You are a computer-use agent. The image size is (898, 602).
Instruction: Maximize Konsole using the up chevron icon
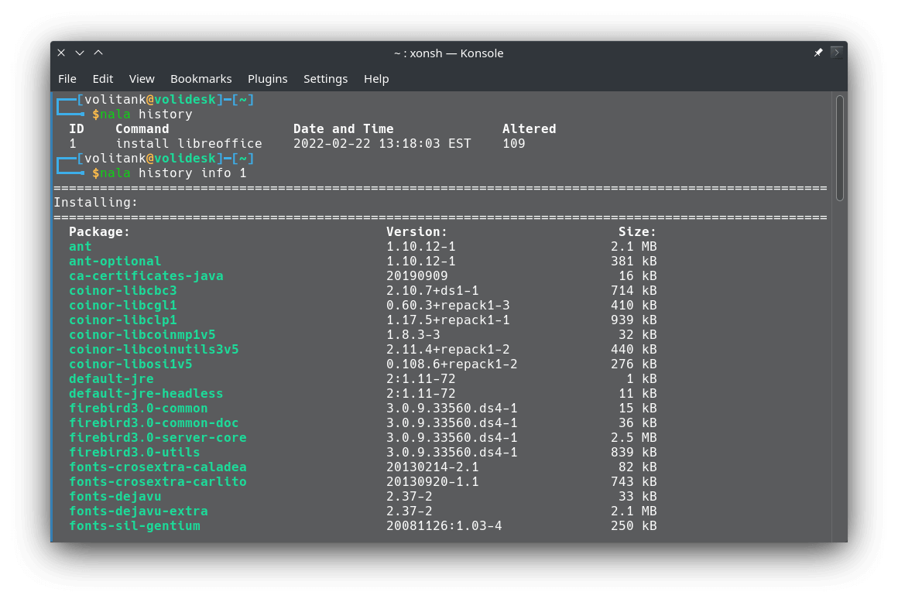pyautogui.click(x=98, y=53)
